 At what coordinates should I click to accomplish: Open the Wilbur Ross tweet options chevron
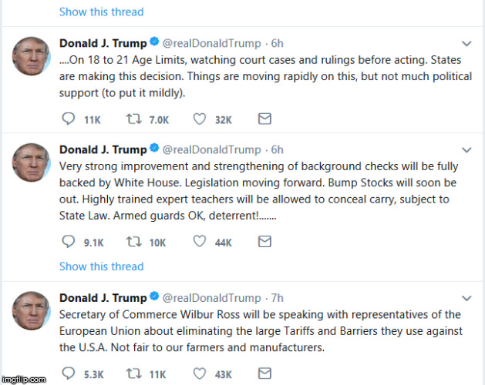(x=466, y=298)
